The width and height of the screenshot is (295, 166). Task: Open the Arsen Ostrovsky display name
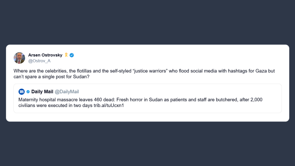coord(46,55)
